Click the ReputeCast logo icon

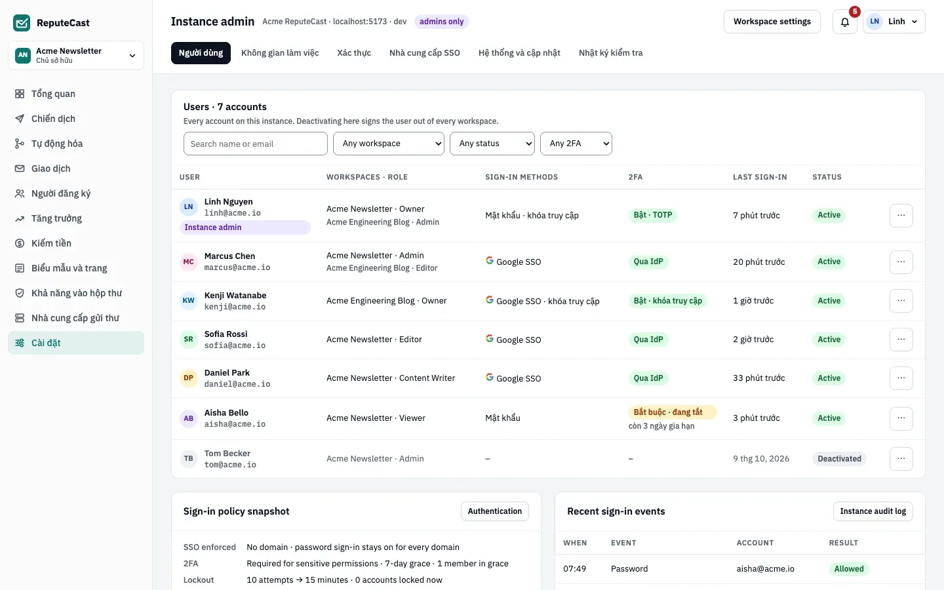22,23
